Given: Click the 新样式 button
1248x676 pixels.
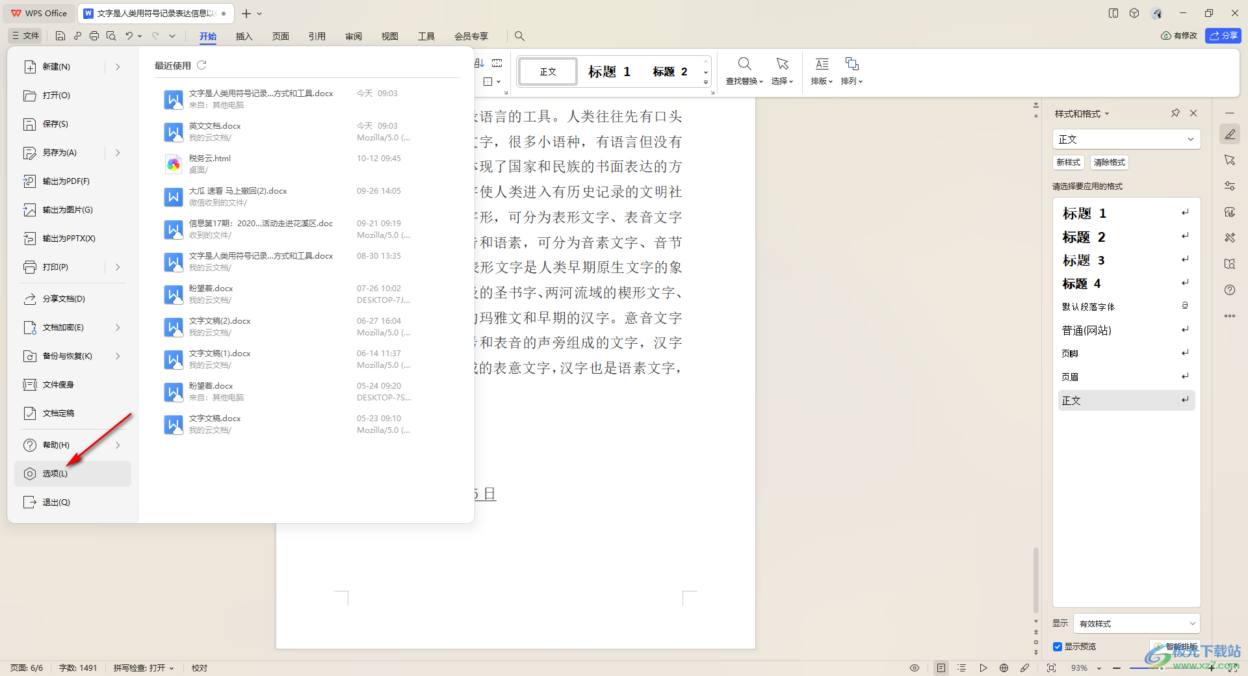Looking at the screenshot, I should 1068,162.
